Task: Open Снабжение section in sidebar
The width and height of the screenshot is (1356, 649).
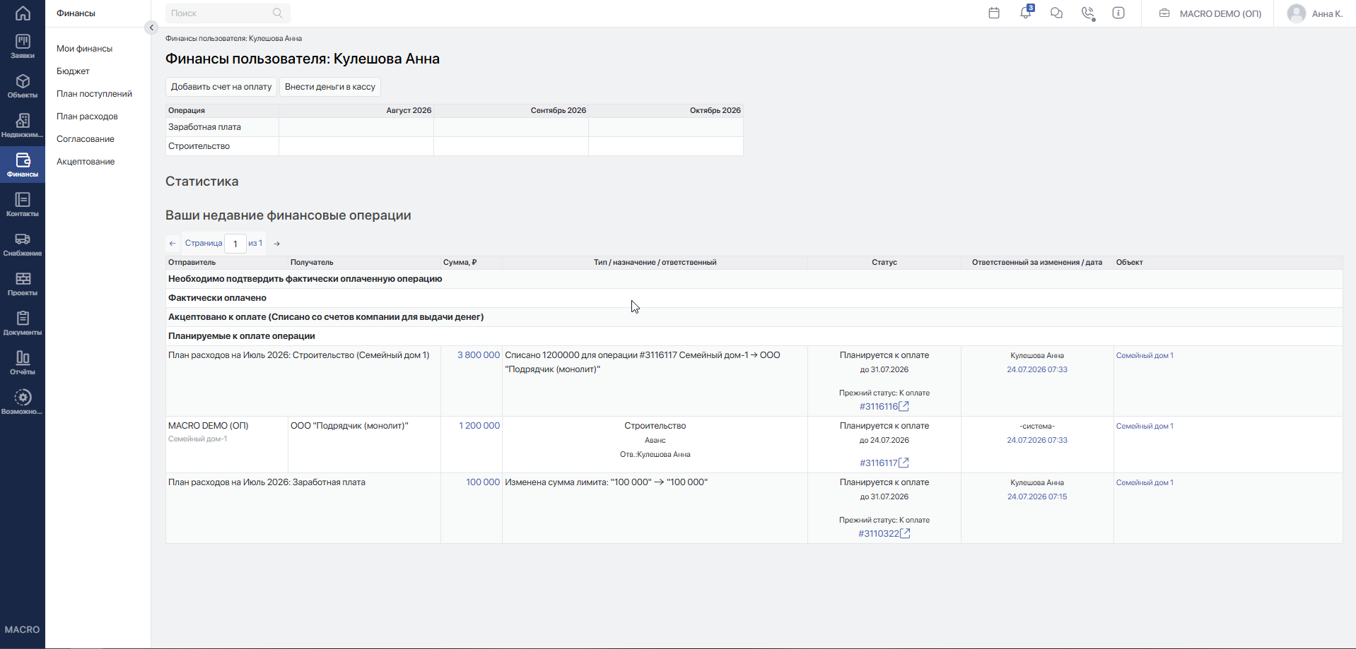Action: pos(23,244)
